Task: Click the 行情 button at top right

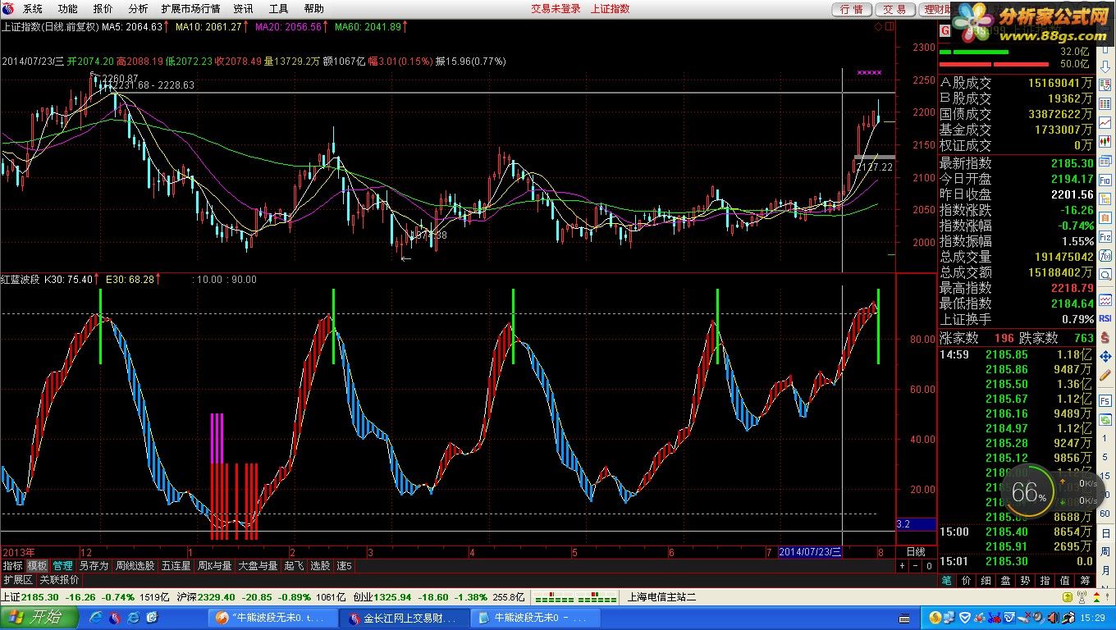Action: point(852,9)
